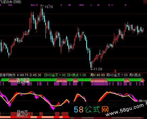Click the 58公式网 logo watermark
Image resolution: width=147 pixels, height=119 pixels.
point(91,109)
